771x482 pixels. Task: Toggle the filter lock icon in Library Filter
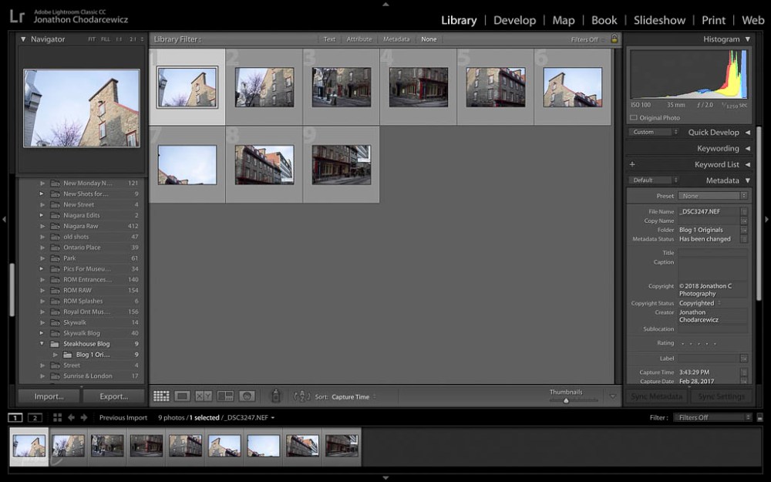(614, 39)
